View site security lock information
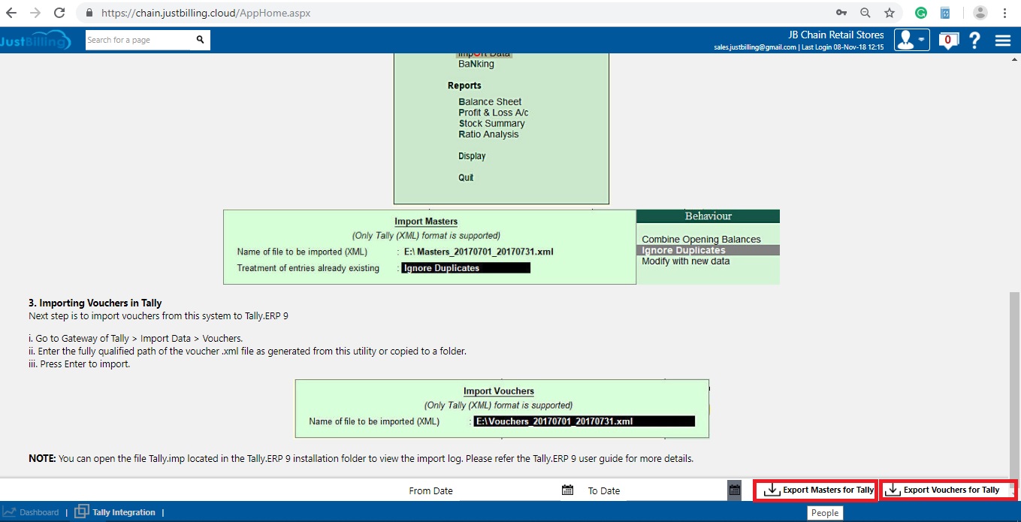This screenshot has height=522, width=1021. click(89, 14)
